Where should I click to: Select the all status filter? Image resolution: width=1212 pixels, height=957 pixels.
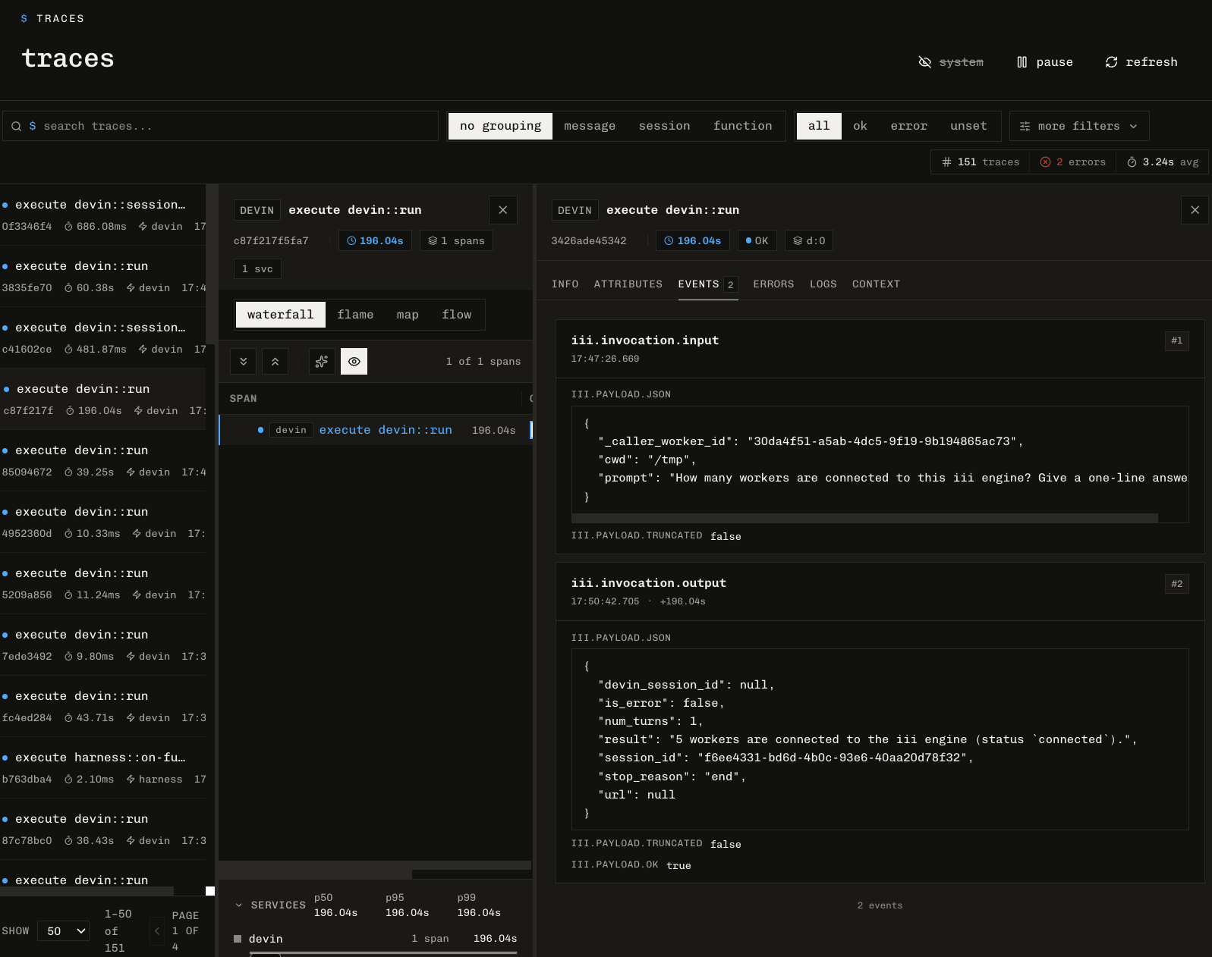(819, 126)
